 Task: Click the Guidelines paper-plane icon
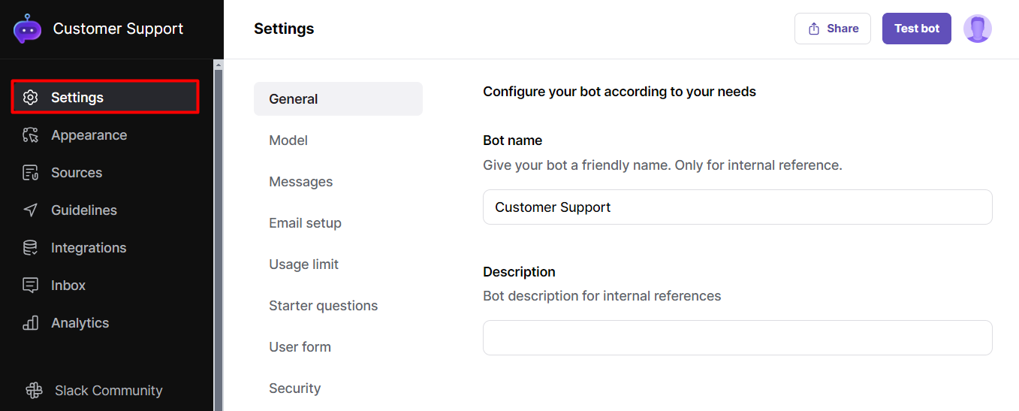31,210
